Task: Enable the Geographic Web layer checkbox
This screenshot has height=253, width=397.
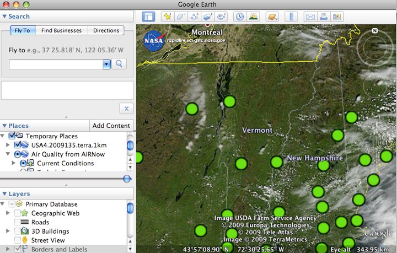Action: coord(18,213)
